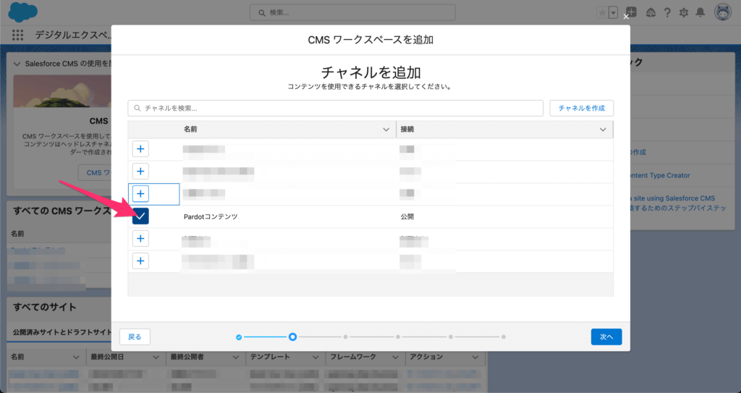The width and height of the screenshot is (741, 393).
Task: Click the site using Salesforce CMS link
Action: pyautogui.click(x=673, y=198)
